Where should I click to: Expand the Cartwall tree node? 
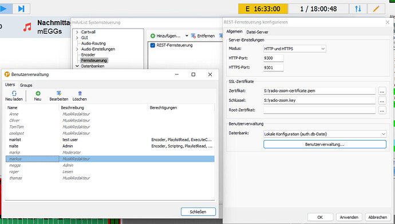point(77,32)
